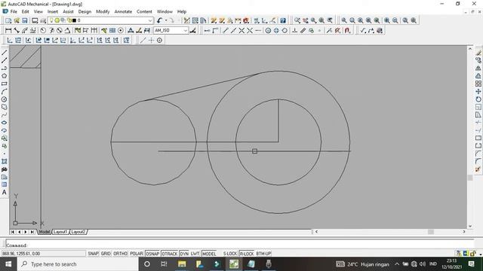This screenshot has width=483, height=271.
Task: Open the Insert menu
Action: tap(53, 12)
